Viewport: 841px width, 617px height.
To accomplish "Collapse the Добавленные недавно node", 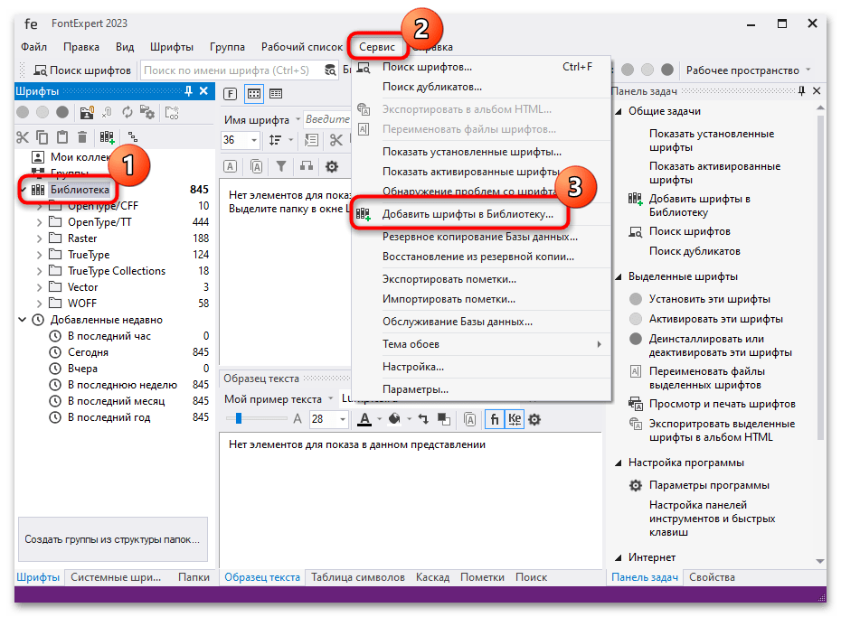I will tap(23, 320).
